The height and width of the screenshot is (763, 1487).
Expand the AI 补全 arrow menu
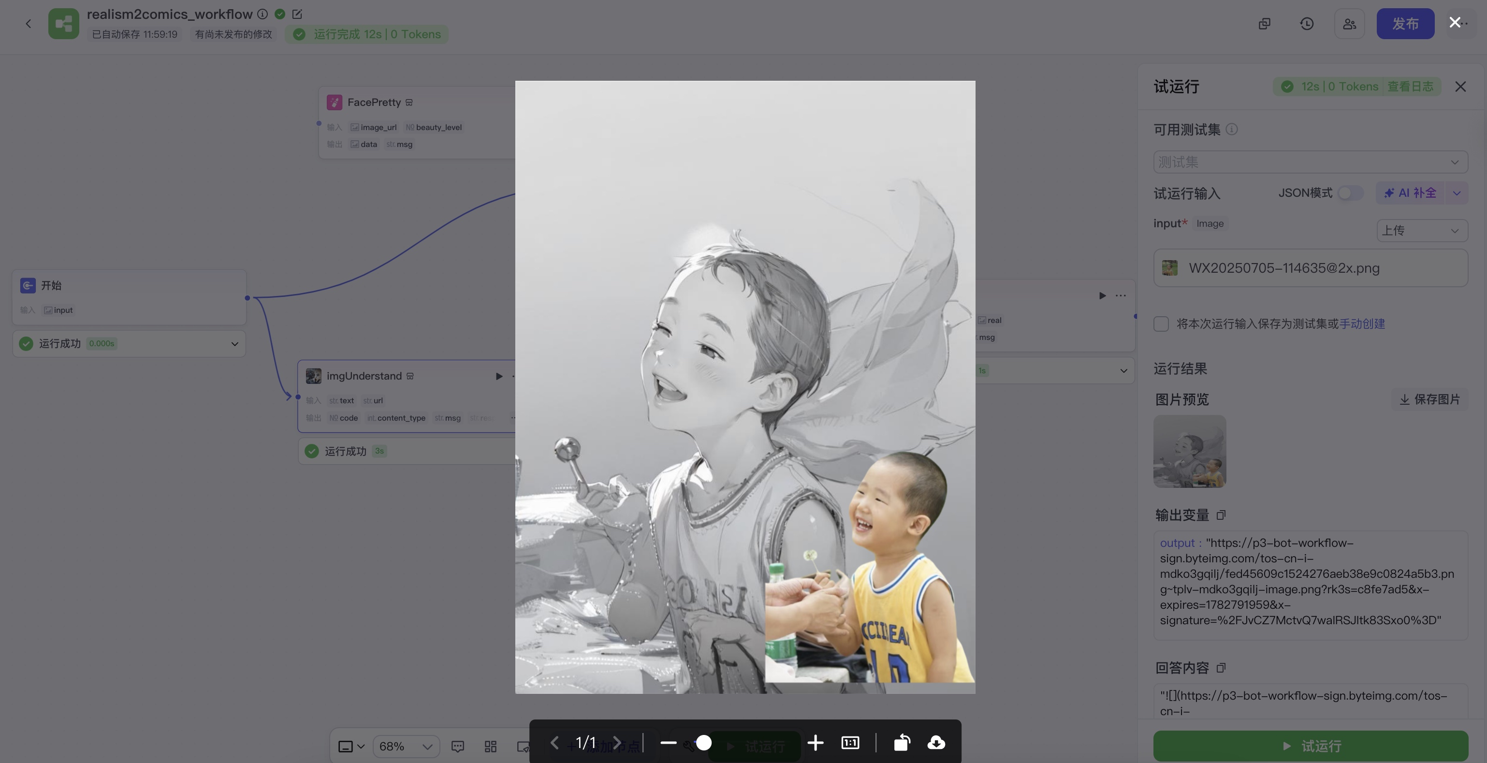point(1457,193)
